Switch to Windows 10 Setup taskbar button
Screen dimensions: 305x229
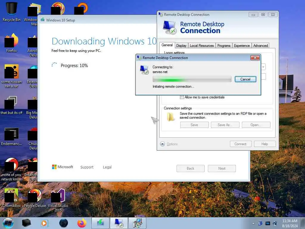point(100,223)
